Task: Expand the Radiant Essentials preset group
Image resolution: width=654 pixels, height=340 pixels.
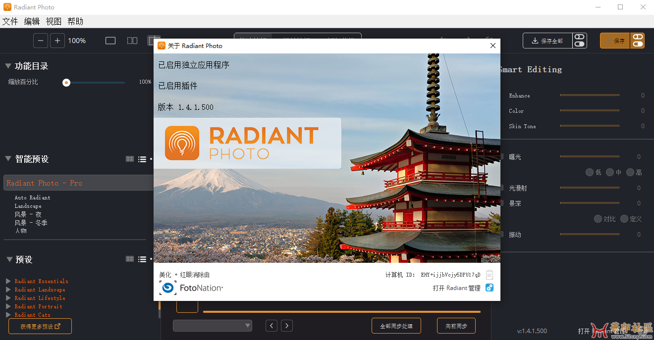Action: point(8,281)
